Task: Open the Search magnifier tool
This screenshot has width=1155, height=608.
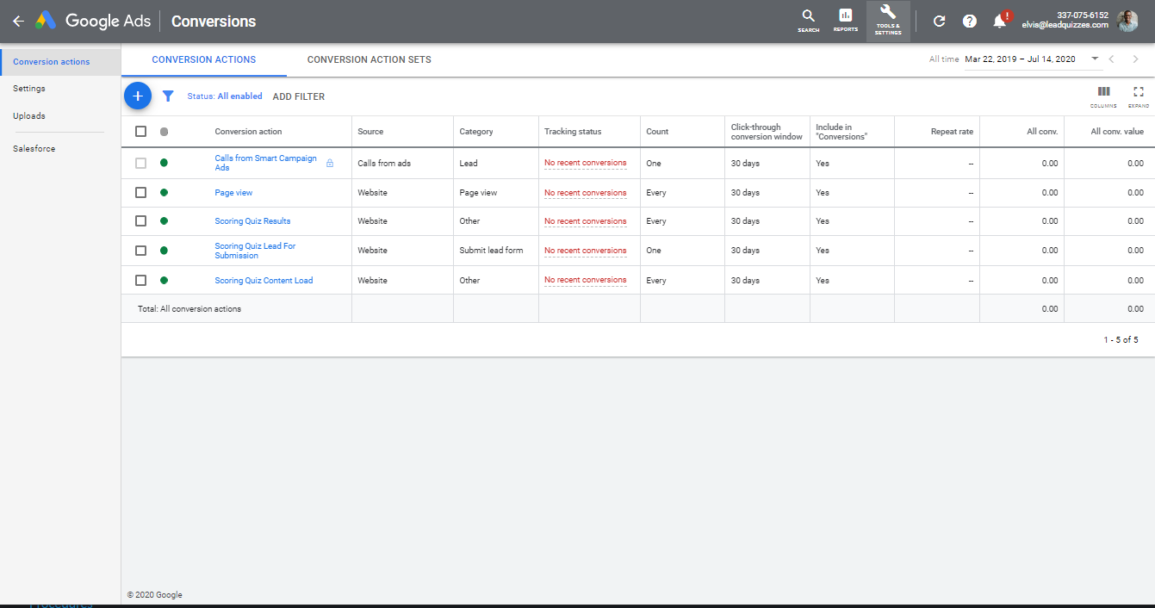Action: pos(808,21)
